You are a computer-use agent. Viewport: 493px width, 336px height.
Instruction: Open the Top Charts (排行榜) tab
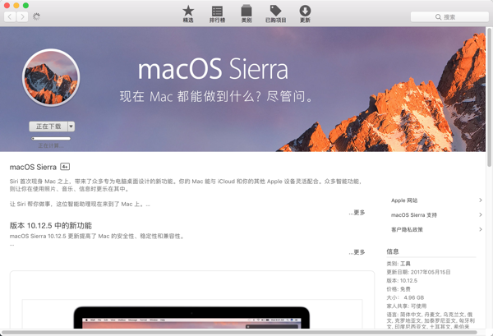coord(217,14)
